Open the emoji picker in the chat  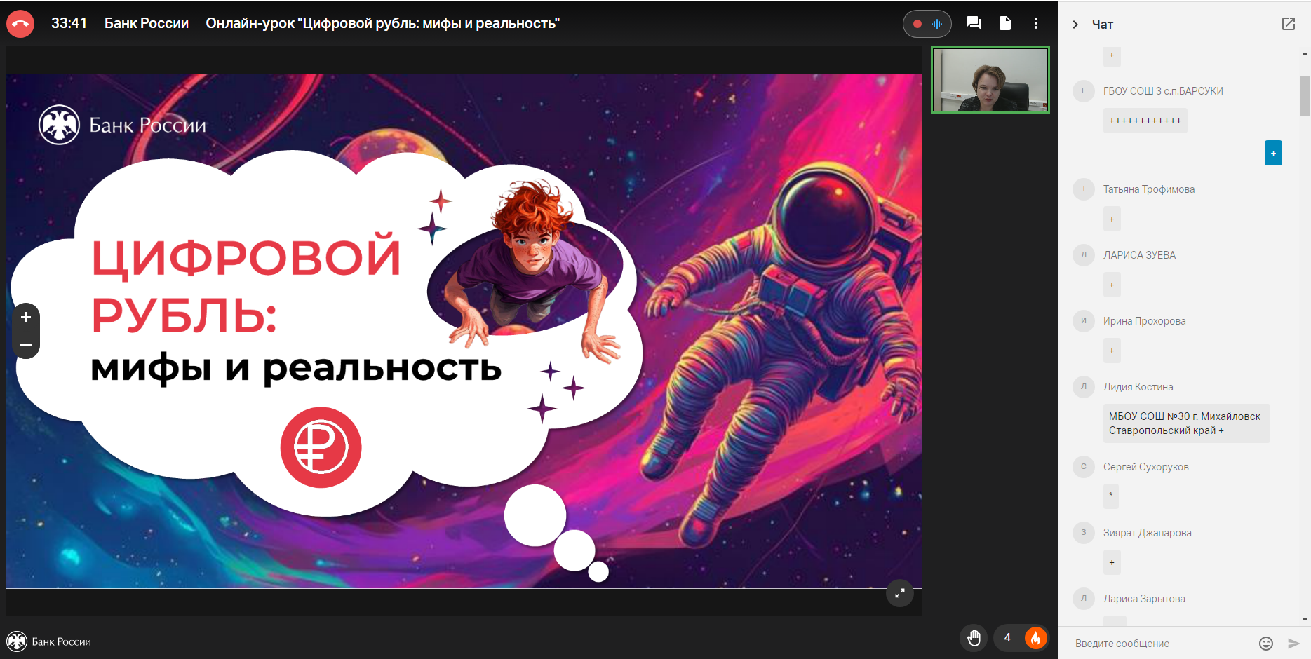[x=1266, y=644]
